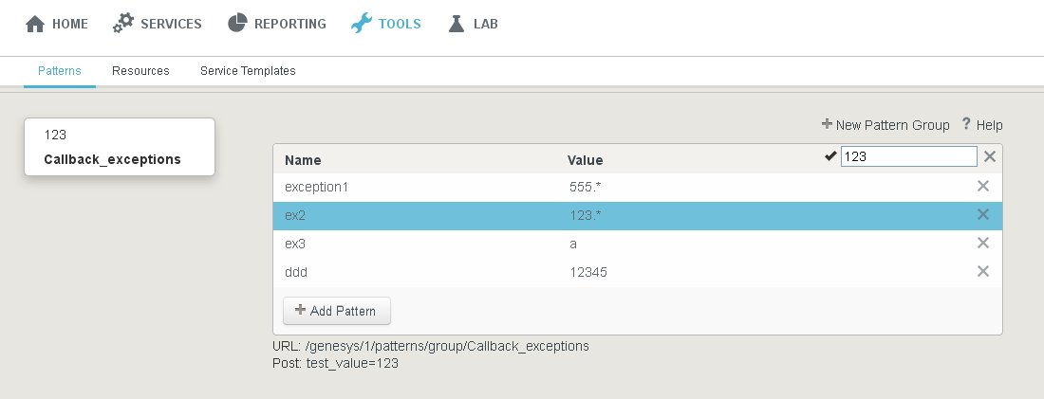Open the Service Templates tab
This screenshot has width=1044, height=399.
(248, 71)
